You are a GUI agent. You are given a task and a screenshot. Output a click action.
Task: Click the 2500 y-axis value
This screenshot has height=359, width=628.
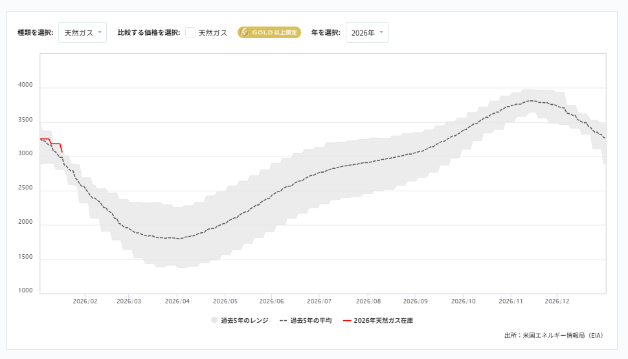[x=25, y=188]
